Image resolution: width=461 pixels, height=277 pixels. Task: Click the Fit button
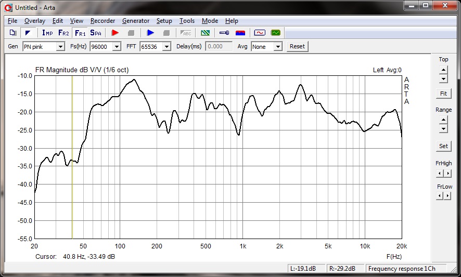443,94
